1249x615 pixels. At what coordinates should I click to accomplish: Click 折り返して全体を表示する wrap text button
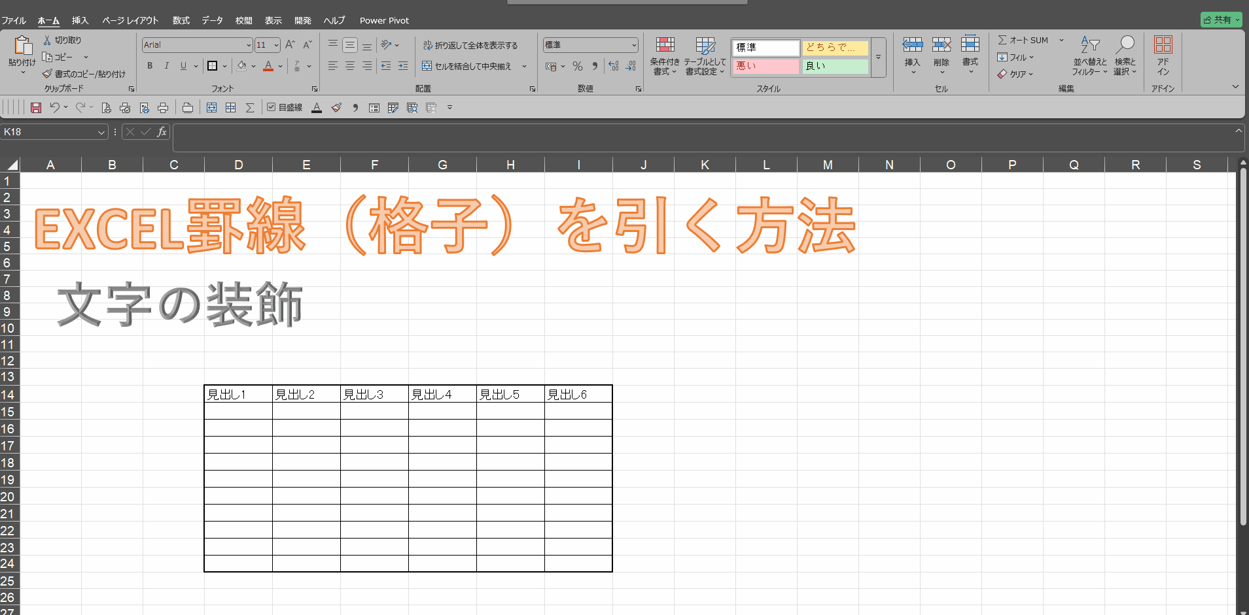[x=470, y=45]
